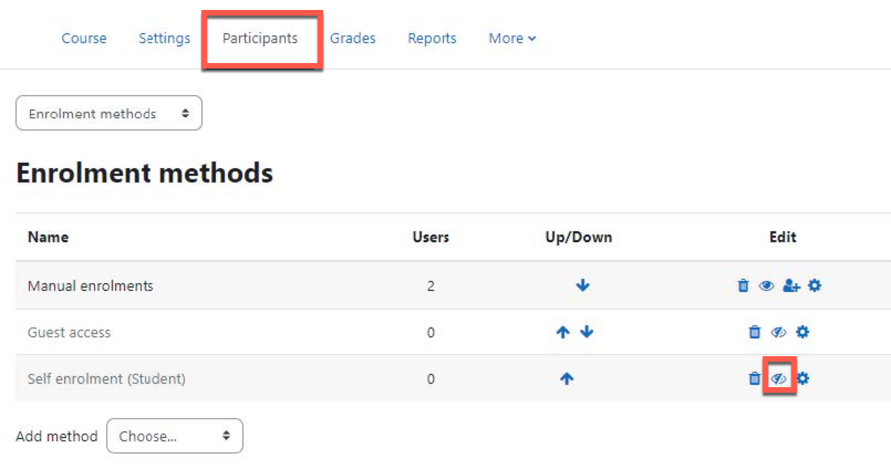Switch to the Settings tab
The image size is (891, 469).
tap(164, 38)
